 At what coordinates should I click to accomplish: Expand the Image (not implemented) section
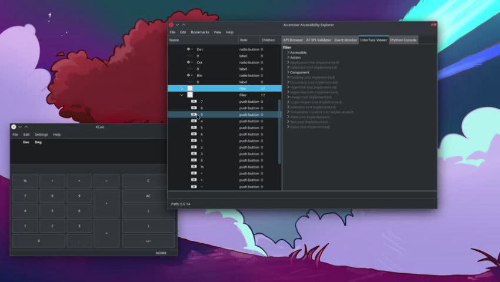288,97
